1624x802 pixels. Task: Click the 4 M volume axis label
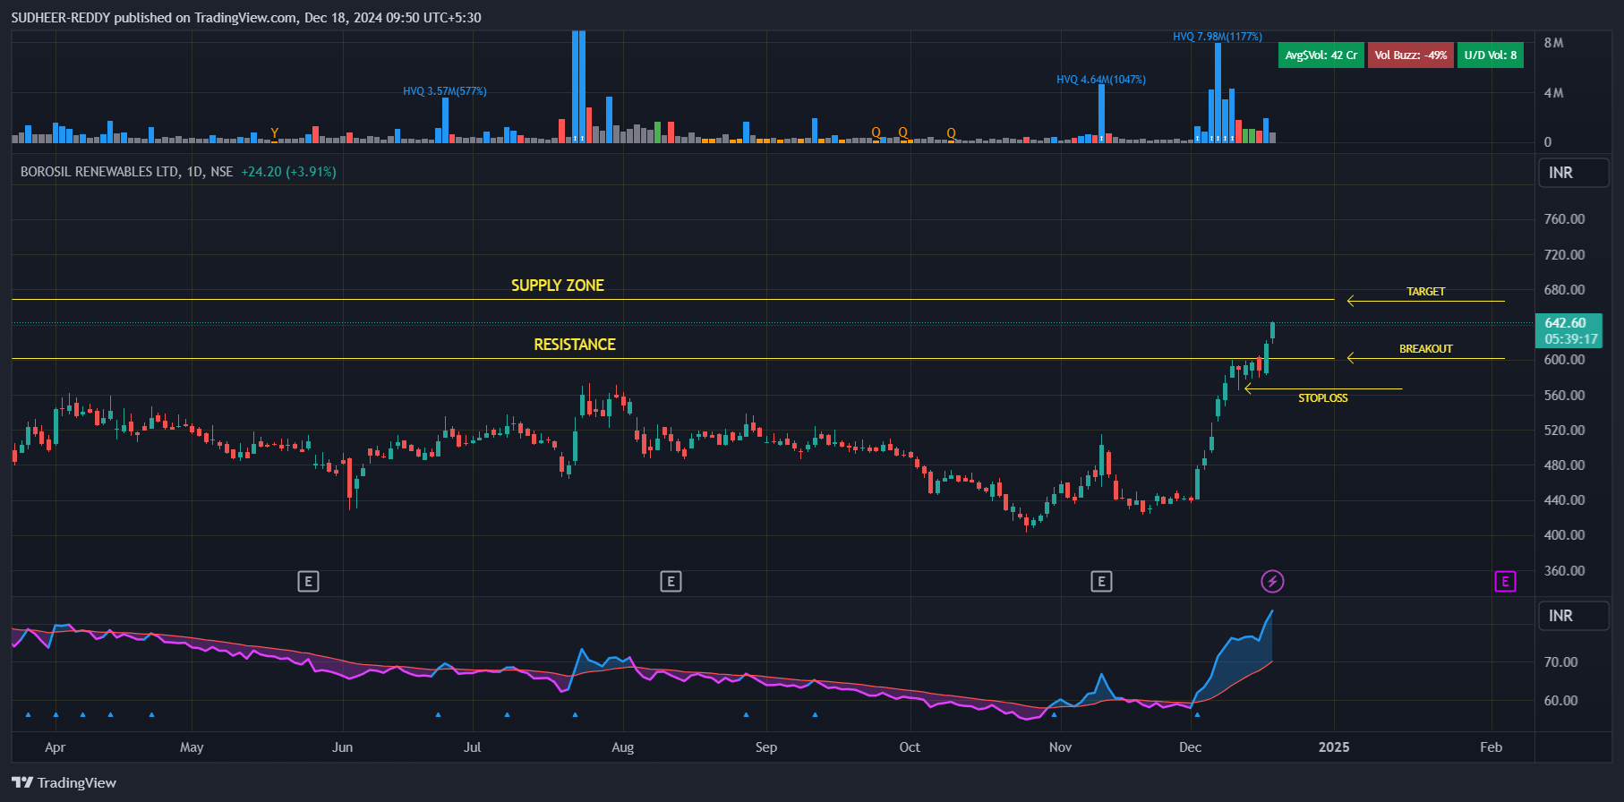coord(1553,93)
